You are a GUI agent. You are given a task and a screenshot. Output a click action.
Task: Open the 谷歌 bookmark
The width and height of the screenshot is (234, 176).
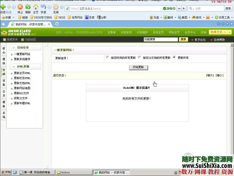(102, 17)
